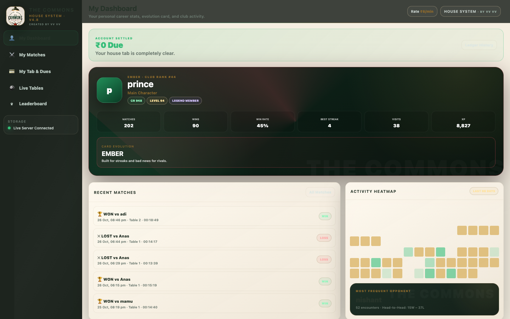
Task: Click the LEVEL 64 badge
Action: pyautogui.click(x=157, y=101)
